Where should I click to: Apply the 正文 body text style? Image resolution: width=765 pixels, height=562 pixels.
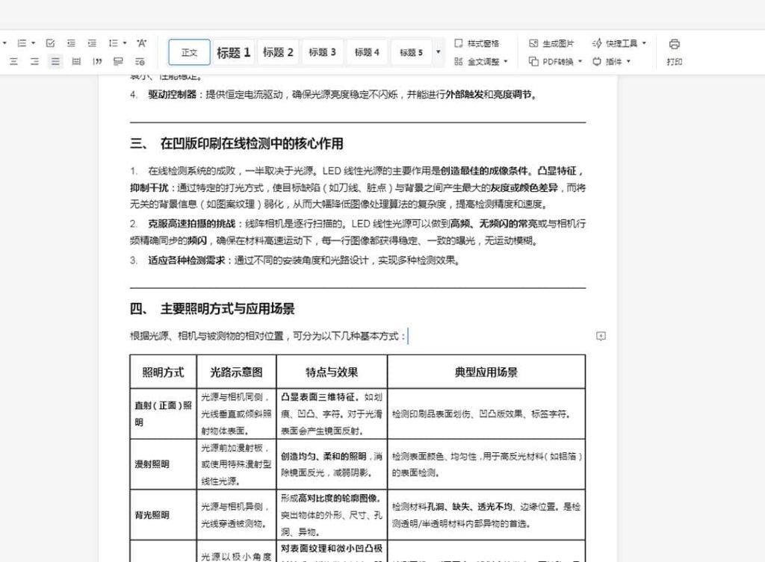[189, 52]
